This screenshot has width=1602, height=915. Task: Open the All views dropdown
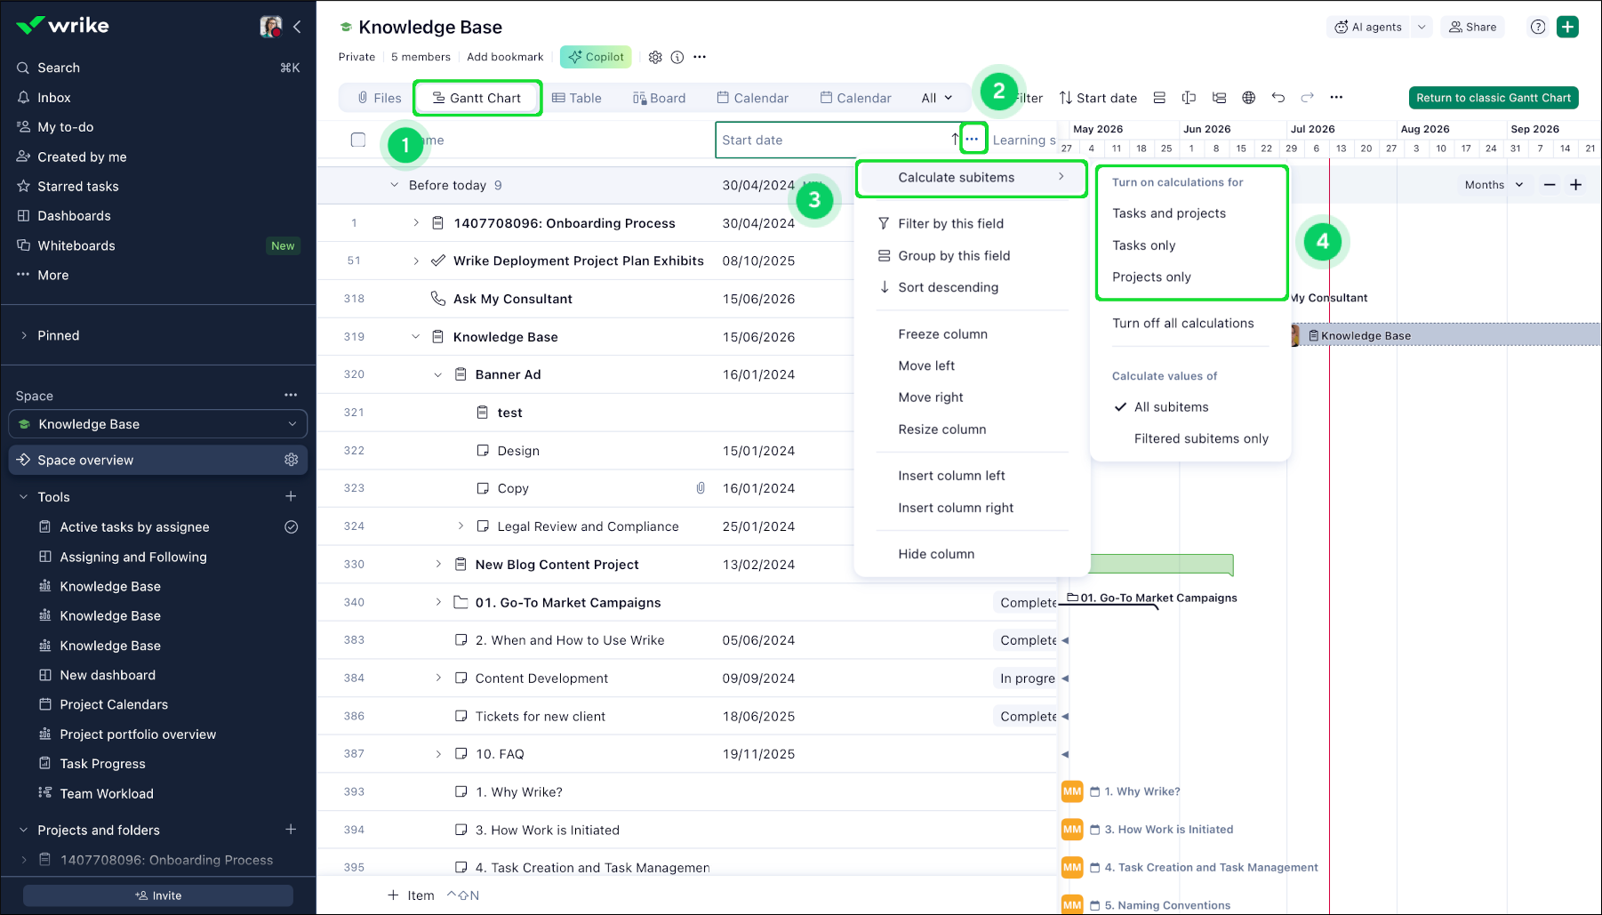tap(937, 98)
